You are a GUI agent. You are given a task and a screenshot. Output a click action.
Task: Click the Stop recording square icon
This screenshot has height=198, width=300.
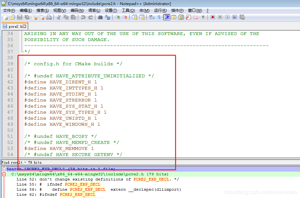220,17
